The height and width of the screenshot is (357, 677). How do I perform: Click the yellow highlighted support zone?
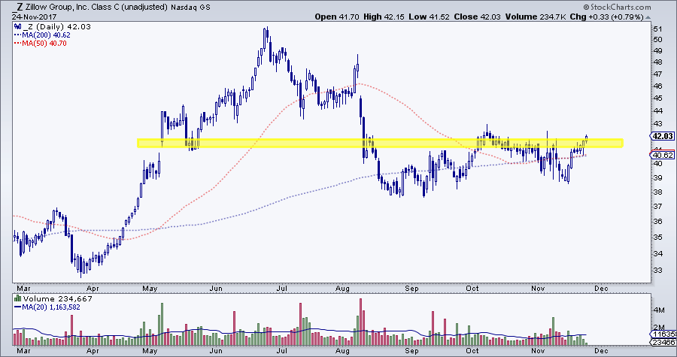[380, 143]
